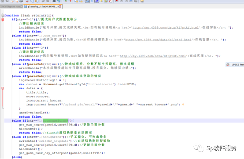Switch to the playerbg_jifen js tab
Image resolution: width=244 pixels, height=159 pixels.
[x=43, y=7]
